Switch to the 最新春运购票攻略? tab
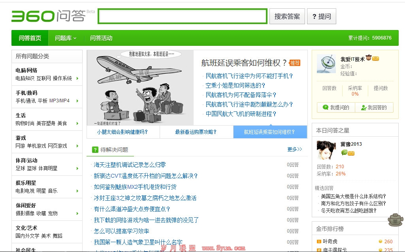The width and height of the screenshot is (405, 252). coord(196,132)
